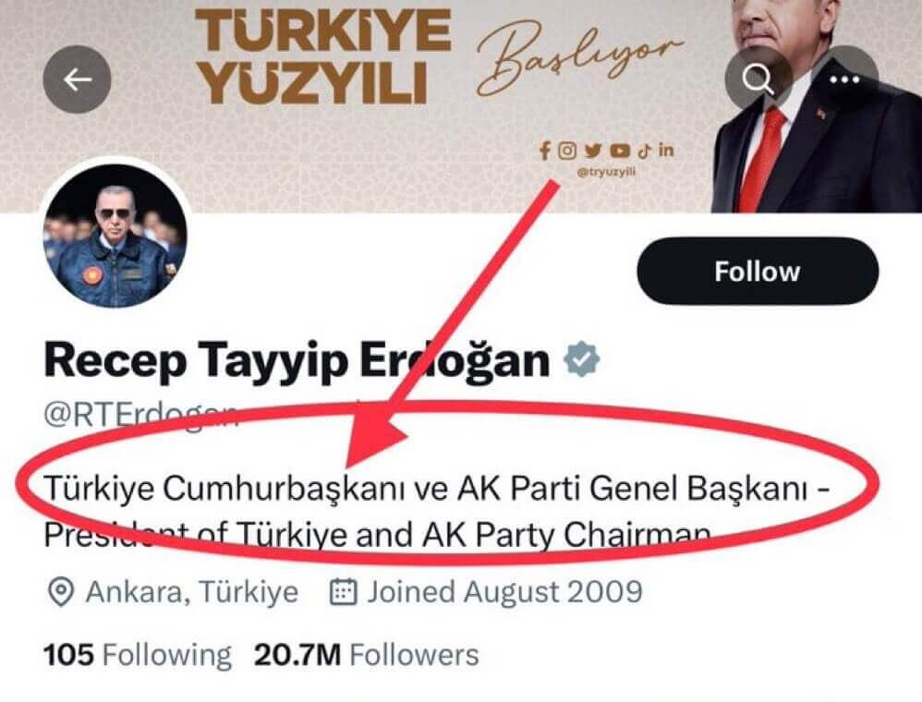Open the three-dot more options menu
The width and height of the screenshot is (922, 702).
845,79
